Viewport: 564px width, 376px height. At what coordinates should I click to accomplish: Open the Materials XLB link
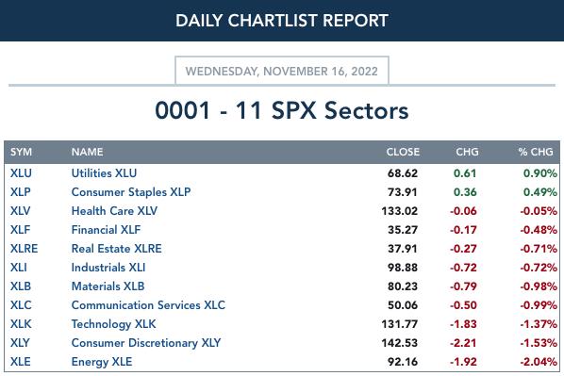click(108, 286)
